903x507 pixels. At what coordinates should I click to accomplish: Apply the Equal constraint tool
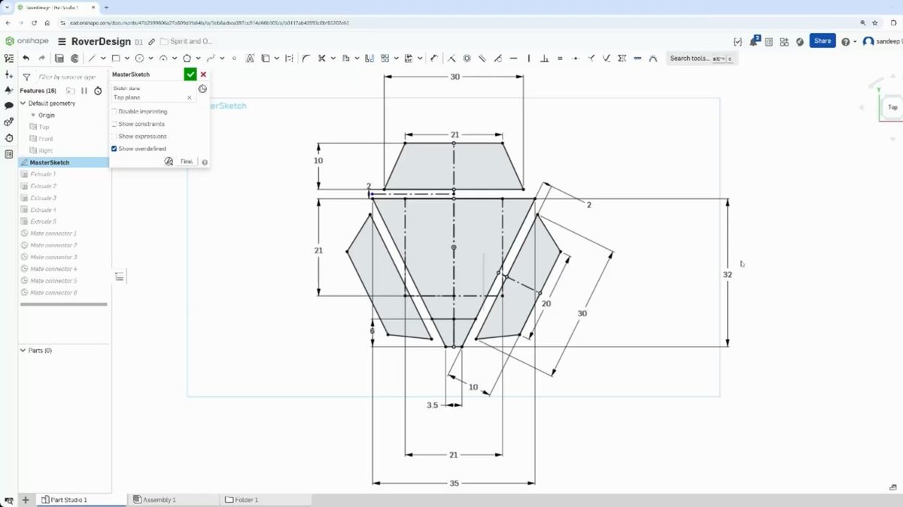coord(560,59)
